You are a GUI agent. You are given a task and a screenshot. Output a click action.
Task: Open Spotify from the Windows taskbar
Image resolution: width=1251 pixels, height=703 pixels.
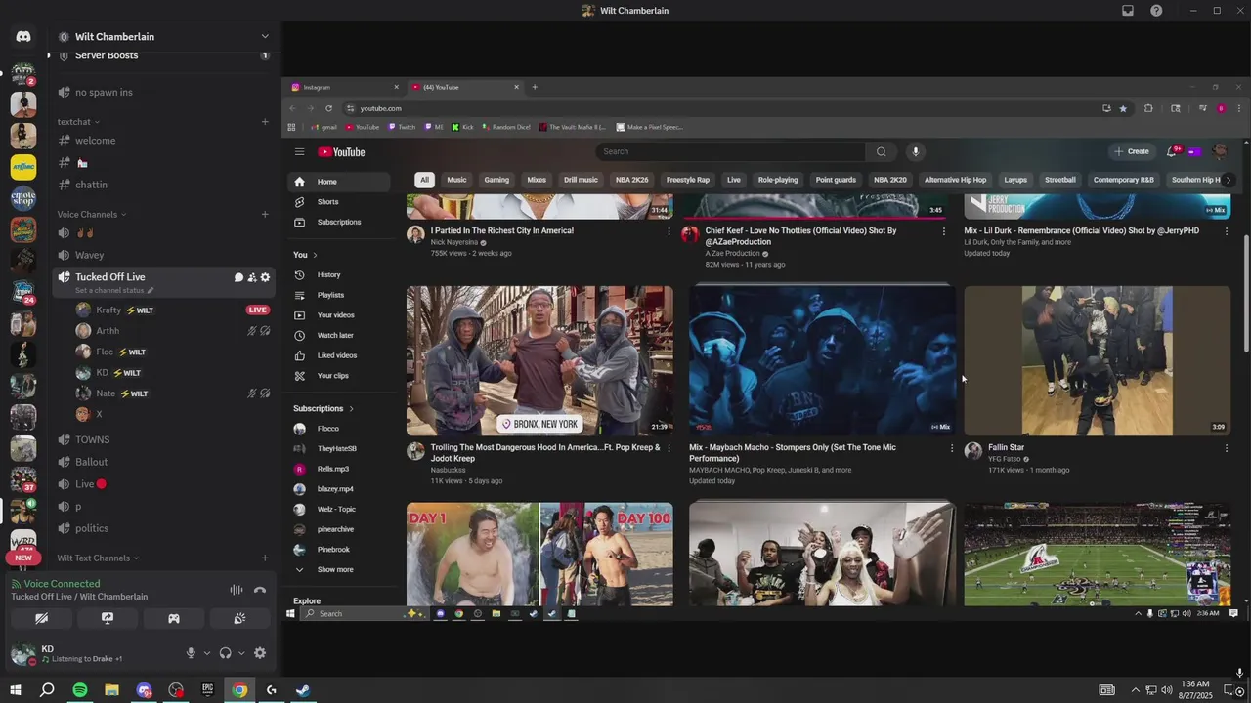point(80,690)
